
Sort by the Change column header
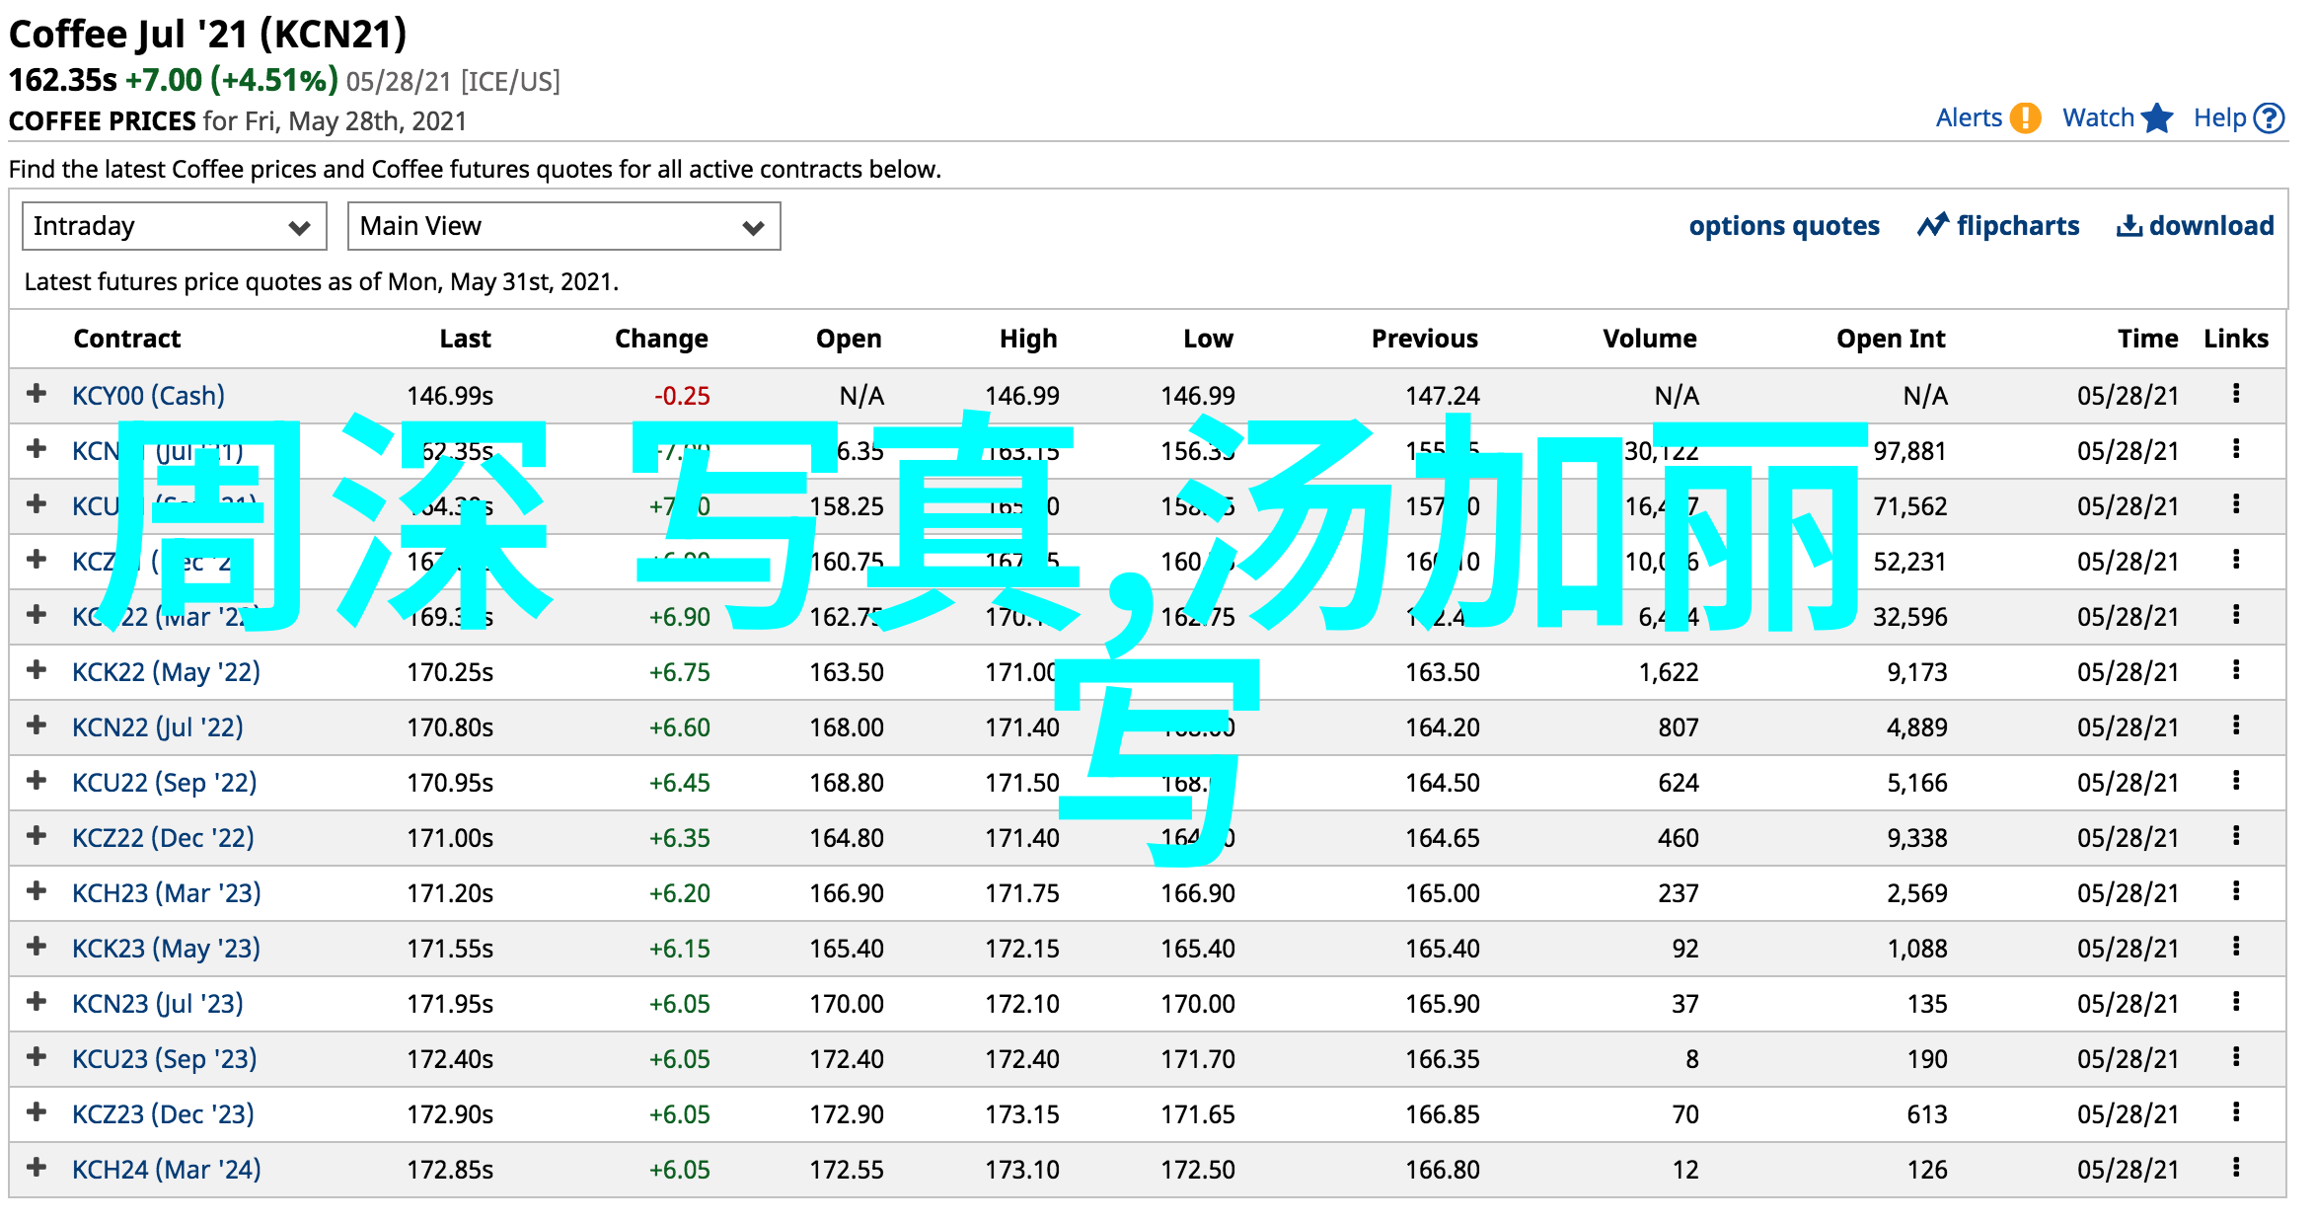click(661, 339)
